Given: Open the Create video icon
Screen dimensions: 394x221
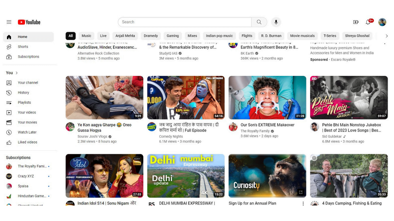Looking at the screenshot, I should (x=356, y=22).
